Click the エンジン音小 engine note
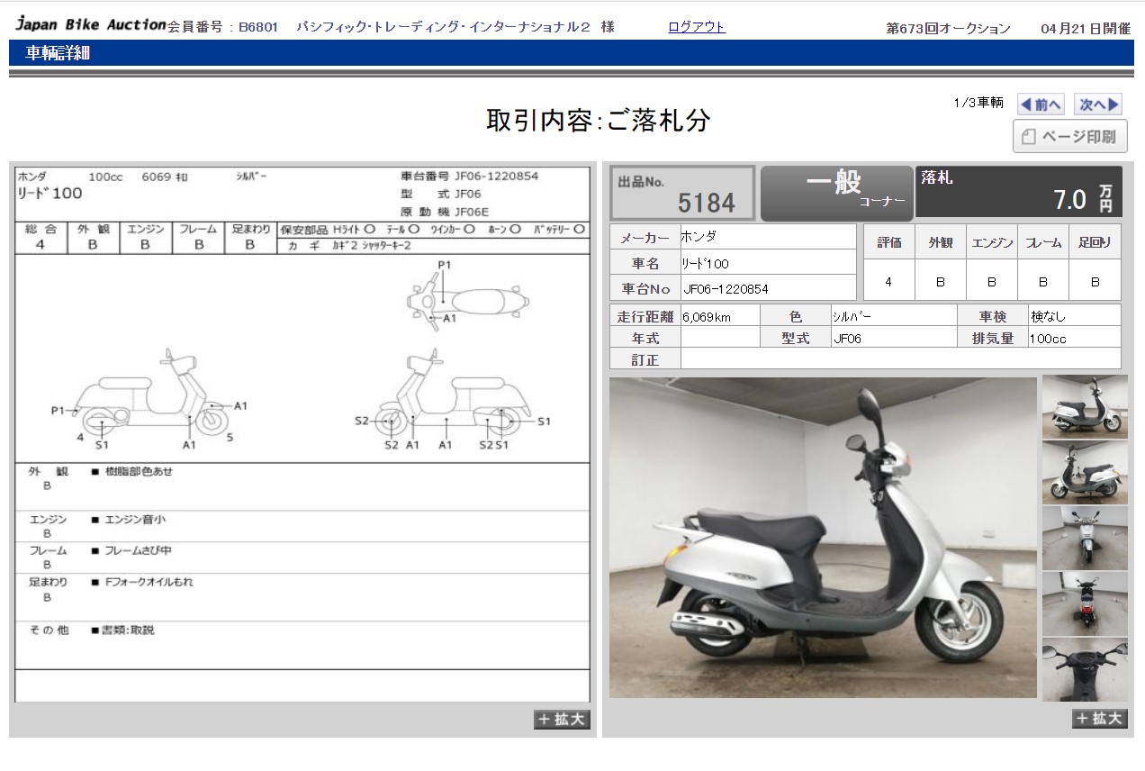Image resolution: width=1145 pixels, height=771 pixels. pos(135,520)
